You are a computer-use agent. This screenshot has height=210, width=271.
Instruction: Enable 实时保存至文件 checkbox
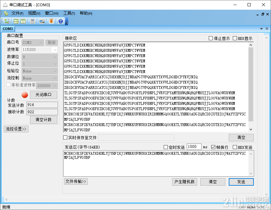[65, 138]
